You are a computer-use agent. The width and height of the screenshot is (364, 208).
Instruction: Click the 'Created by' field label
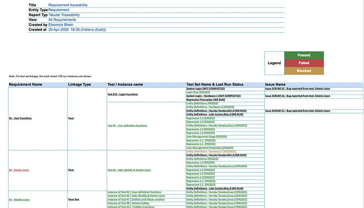[x=38, y=25]
